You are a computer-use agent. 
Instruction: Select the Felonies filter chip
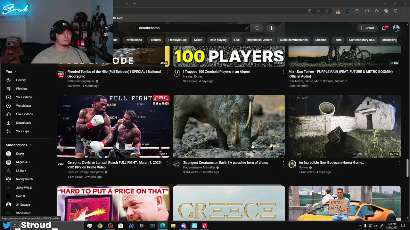point(155,40)
